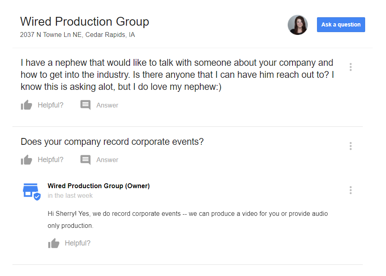Image resolution: width=386 pixels, height=276 pixels.
Task: Click speech bubble icon under corporate events question
Action: [85, 160]
